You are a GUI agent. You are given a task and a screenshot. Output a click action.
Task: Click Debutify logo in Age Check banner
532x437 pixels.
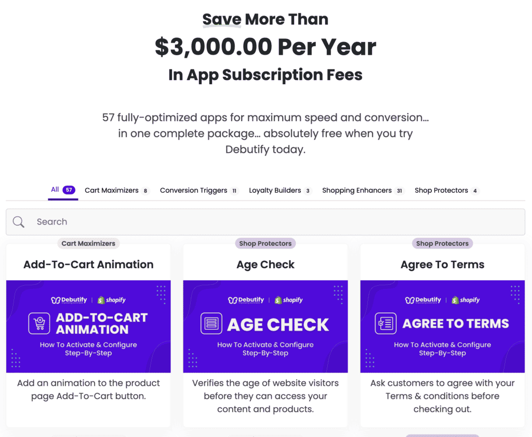click(x=246, y=300)
